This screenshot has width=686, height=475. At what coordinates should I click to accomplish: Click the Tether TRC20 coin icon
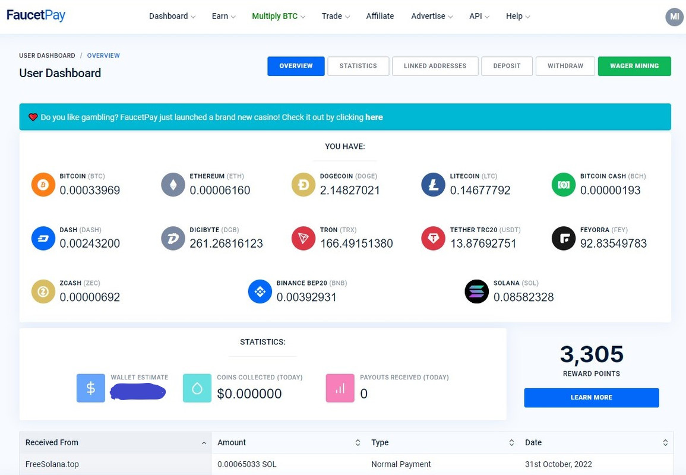[x=433, y=238]
